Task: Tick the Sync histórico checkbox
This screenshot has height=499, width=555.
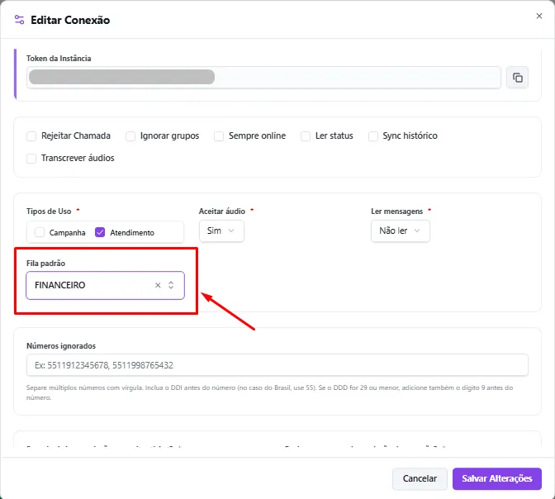Action: click(373, 136)
